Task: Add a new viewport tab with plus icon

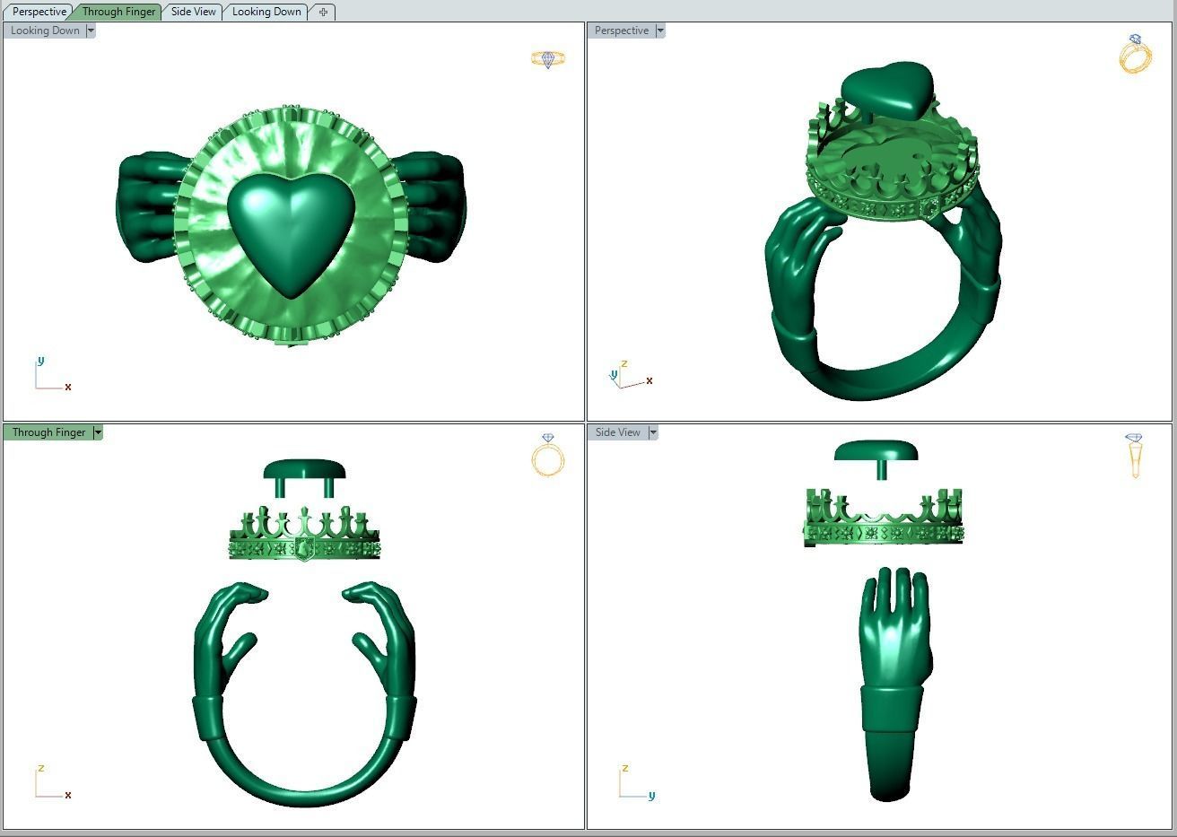Action: (323, 12)
